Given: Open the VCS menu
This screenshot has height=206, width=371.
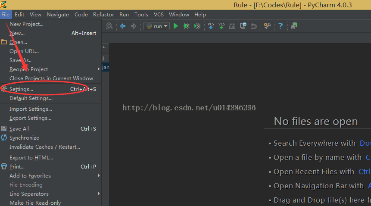Looking at the screenshot, I should 159,15.
